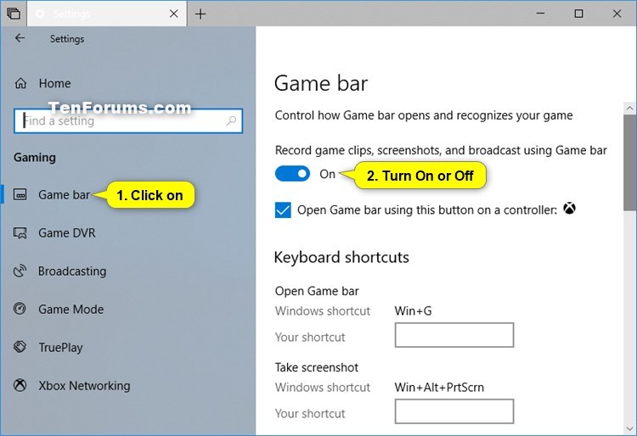
Task: Click the Broadcasting sidebar icon
Action: click(20, 271)
